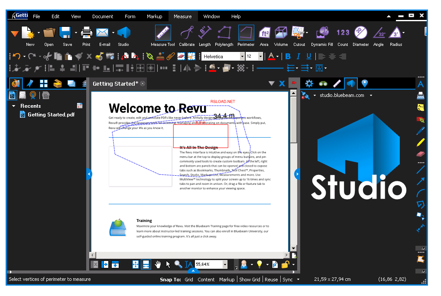Collapse the Recents tree section
Image resolution: width=441 pixels, height=296 pixels.
click(14, 106)
